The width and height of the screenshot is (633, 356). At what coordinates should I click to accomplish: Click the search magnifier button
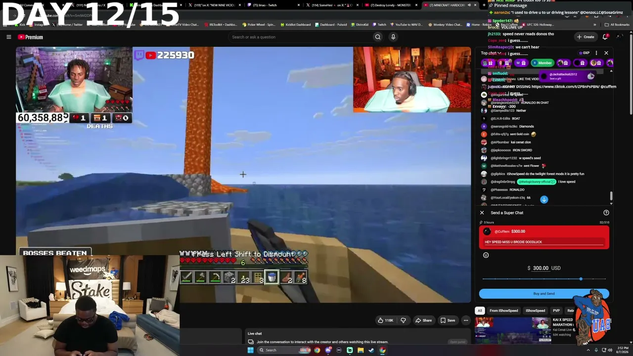coord(378,37)
